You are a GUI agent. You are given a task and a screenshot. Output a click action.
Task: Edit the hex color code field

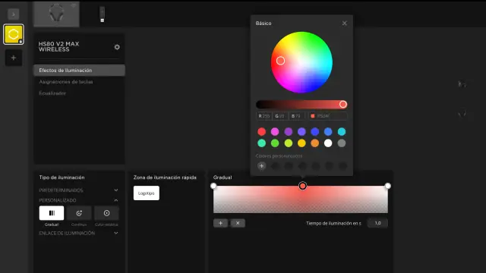pos(327,116)
